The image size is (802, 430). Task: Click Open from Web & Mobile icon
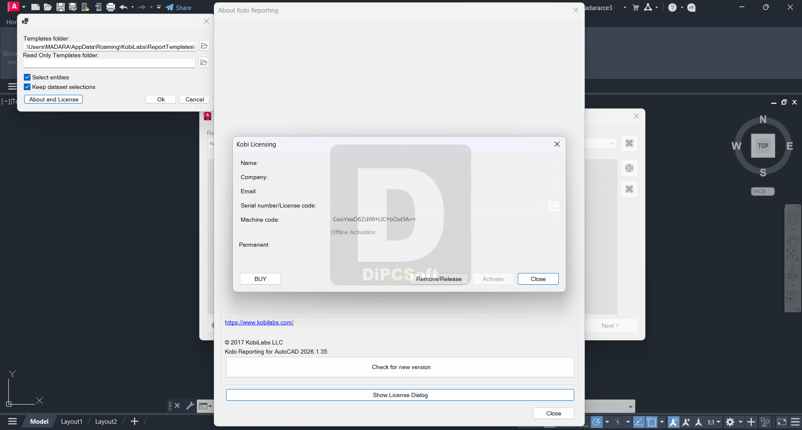(x=86, y=7)
